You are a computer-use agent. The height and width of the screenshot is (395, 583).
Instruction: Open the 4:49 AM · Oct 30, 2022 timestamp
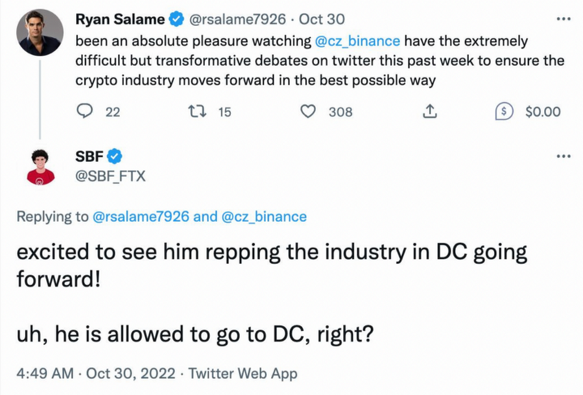(95, 374)
